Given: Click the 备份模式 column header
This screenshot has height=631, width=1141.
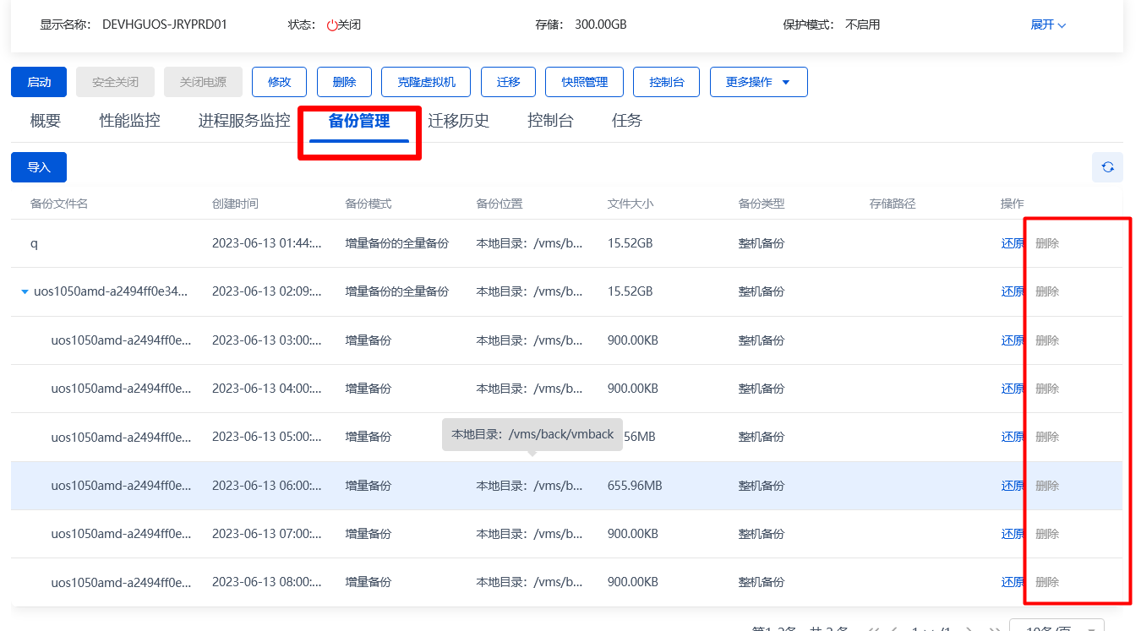Looking at the screenshot, I should pos(369,204).
